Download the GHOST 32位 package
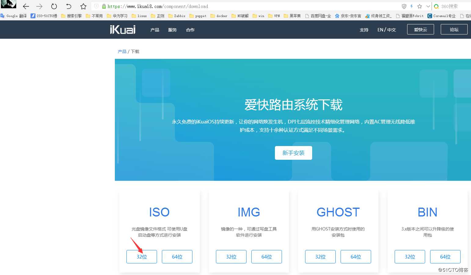471x275 pixels. click(320, 257)
